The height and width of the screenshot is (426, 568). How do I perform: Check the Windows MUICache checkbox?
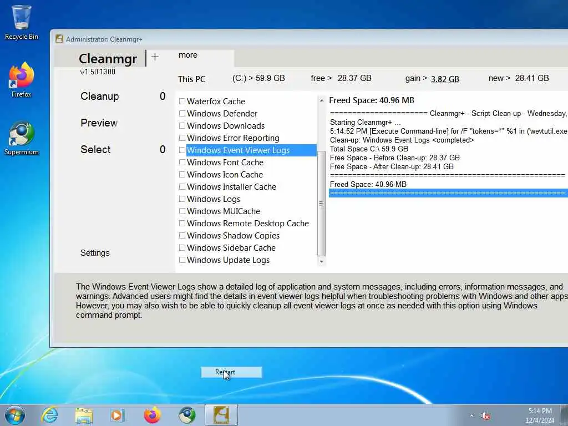pyautogui.click(x=182, y=211)
